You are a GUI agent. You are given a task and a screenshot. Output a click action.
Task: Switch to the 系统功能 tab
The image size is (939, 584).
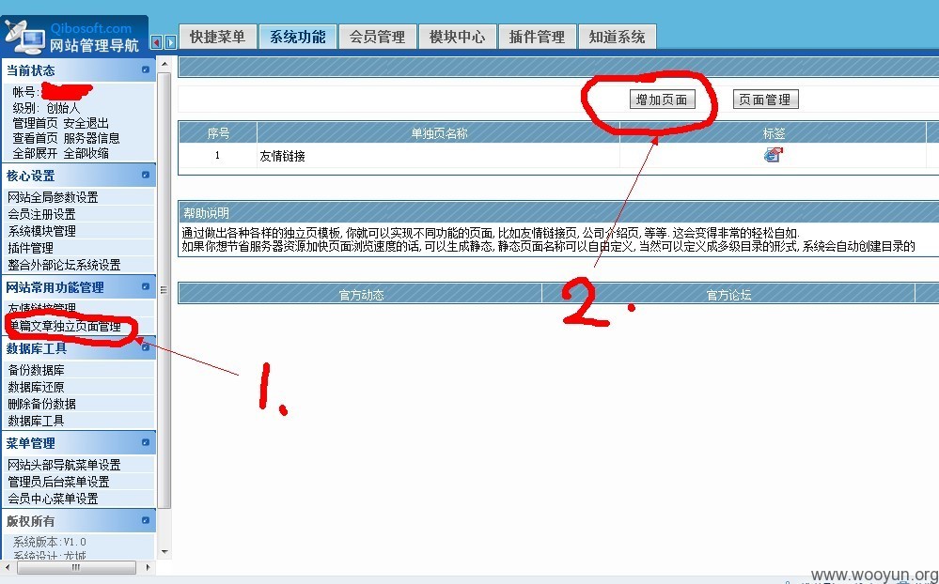[x=298, y=37]
